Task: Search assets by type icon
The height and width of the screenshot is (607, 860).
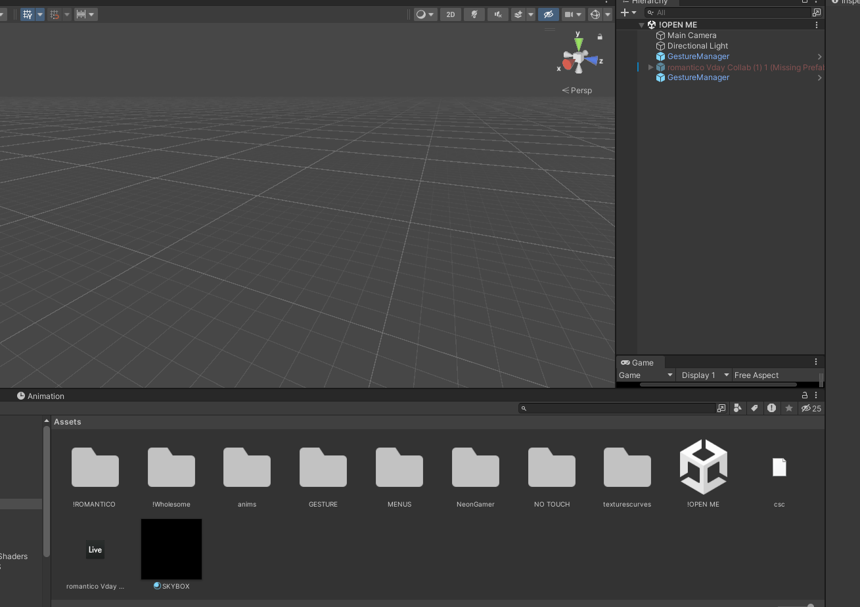Action: [738, 408]
